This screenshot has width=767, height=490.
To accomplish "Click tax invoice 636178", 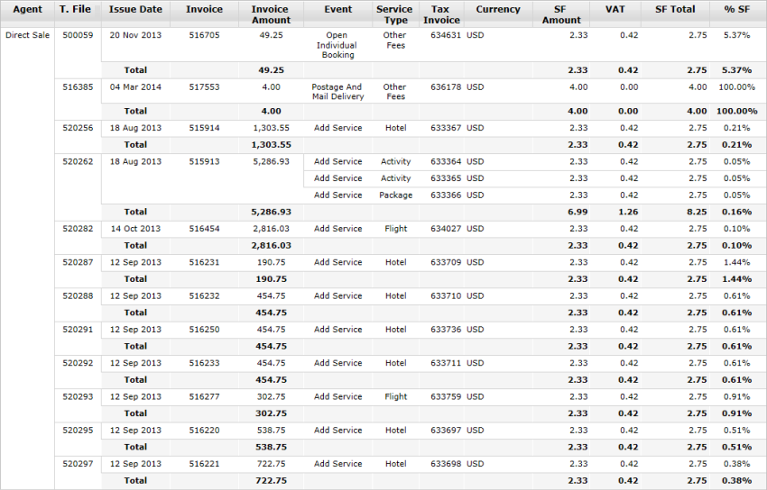I will coord(446,86).
